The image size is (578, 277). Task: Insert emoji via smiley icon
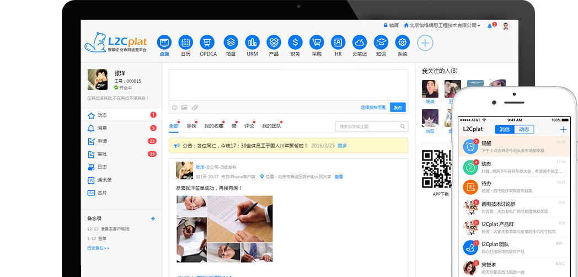[x=175, y=108]
